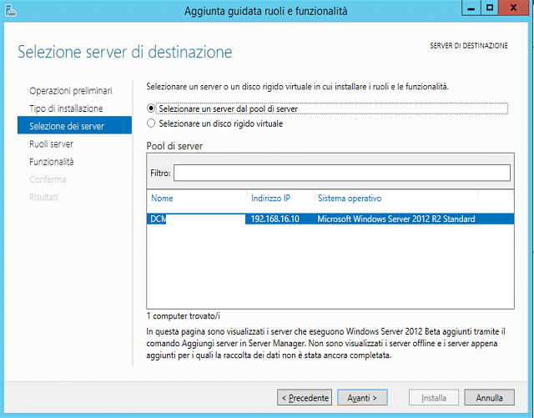The image size is (534, 418).
Task: Click the Filtro input field
Action: point(342,173)
